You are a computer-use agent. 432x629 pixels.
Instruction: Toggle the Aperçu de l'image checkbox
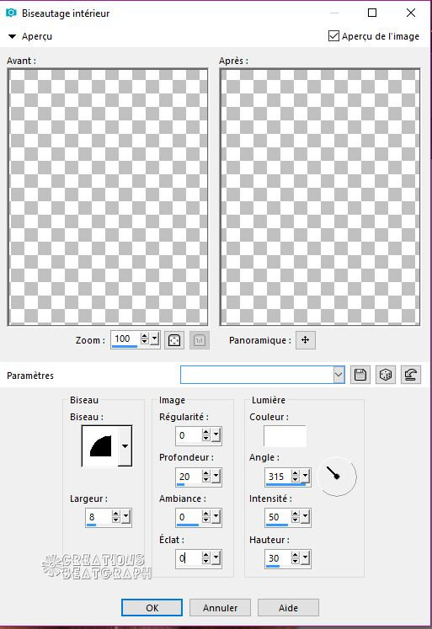point(333,36)
